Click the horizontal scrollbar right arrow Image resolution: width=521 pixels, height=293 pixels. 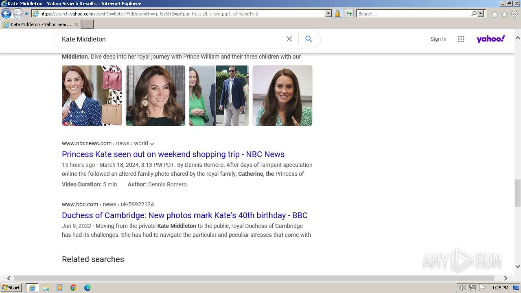506,278
